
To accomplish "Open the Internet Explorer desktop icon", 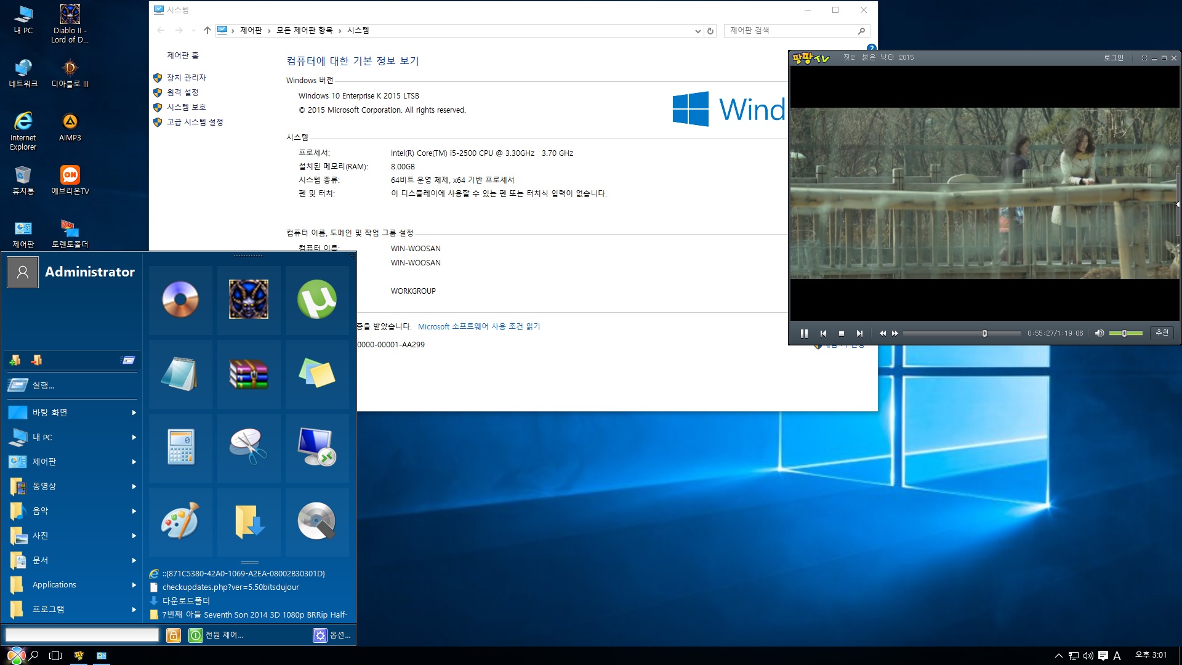I will coord(23,131).
